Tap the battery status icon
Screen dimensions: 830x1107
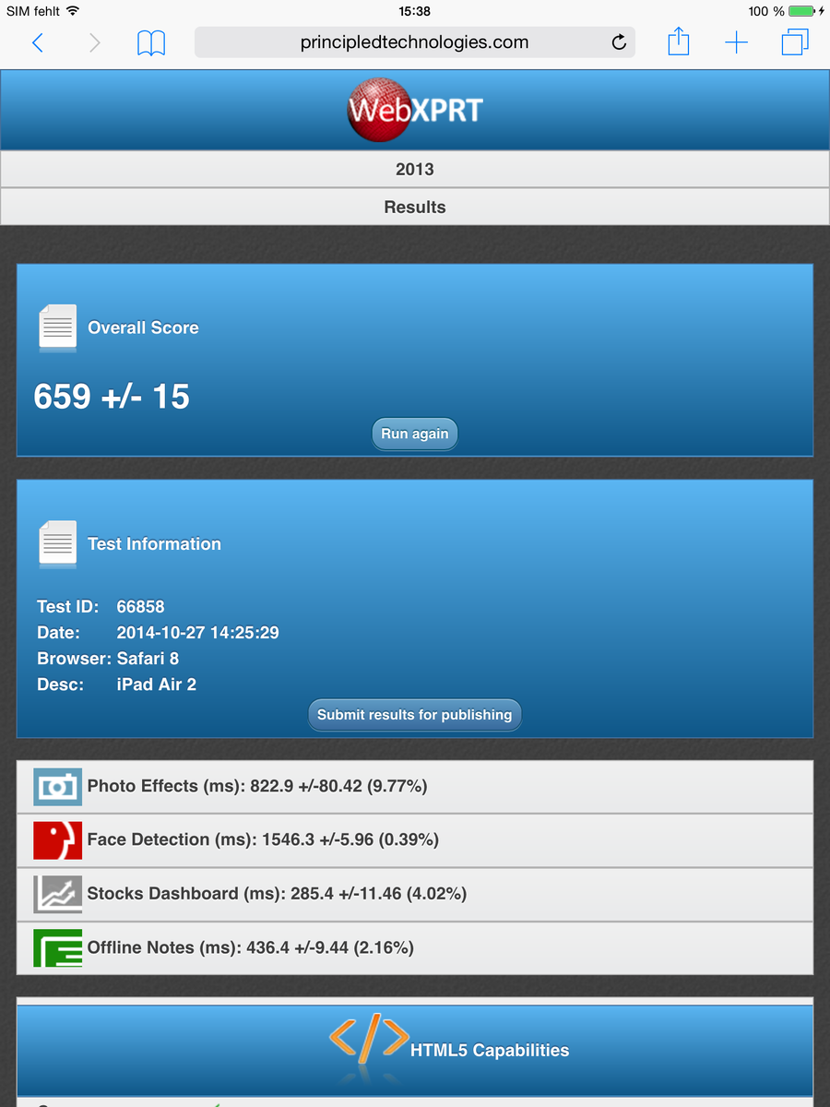(x=801, y=11)
